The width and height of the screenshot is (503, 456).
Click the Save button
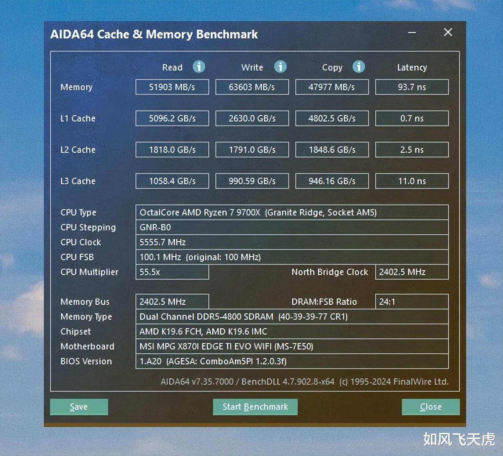[79, 407]
